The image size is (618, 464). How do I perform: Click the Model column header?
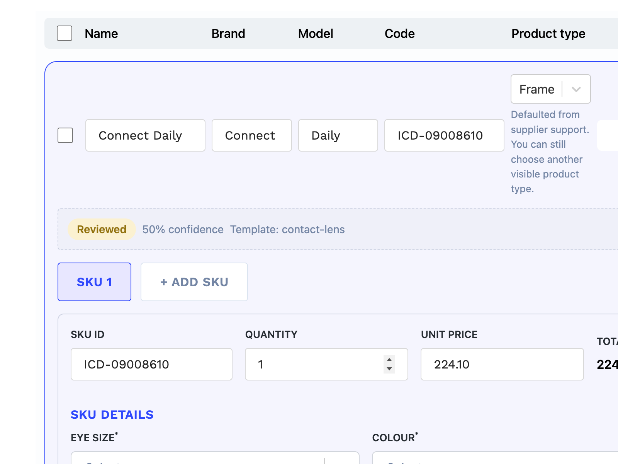click(316, 34)
